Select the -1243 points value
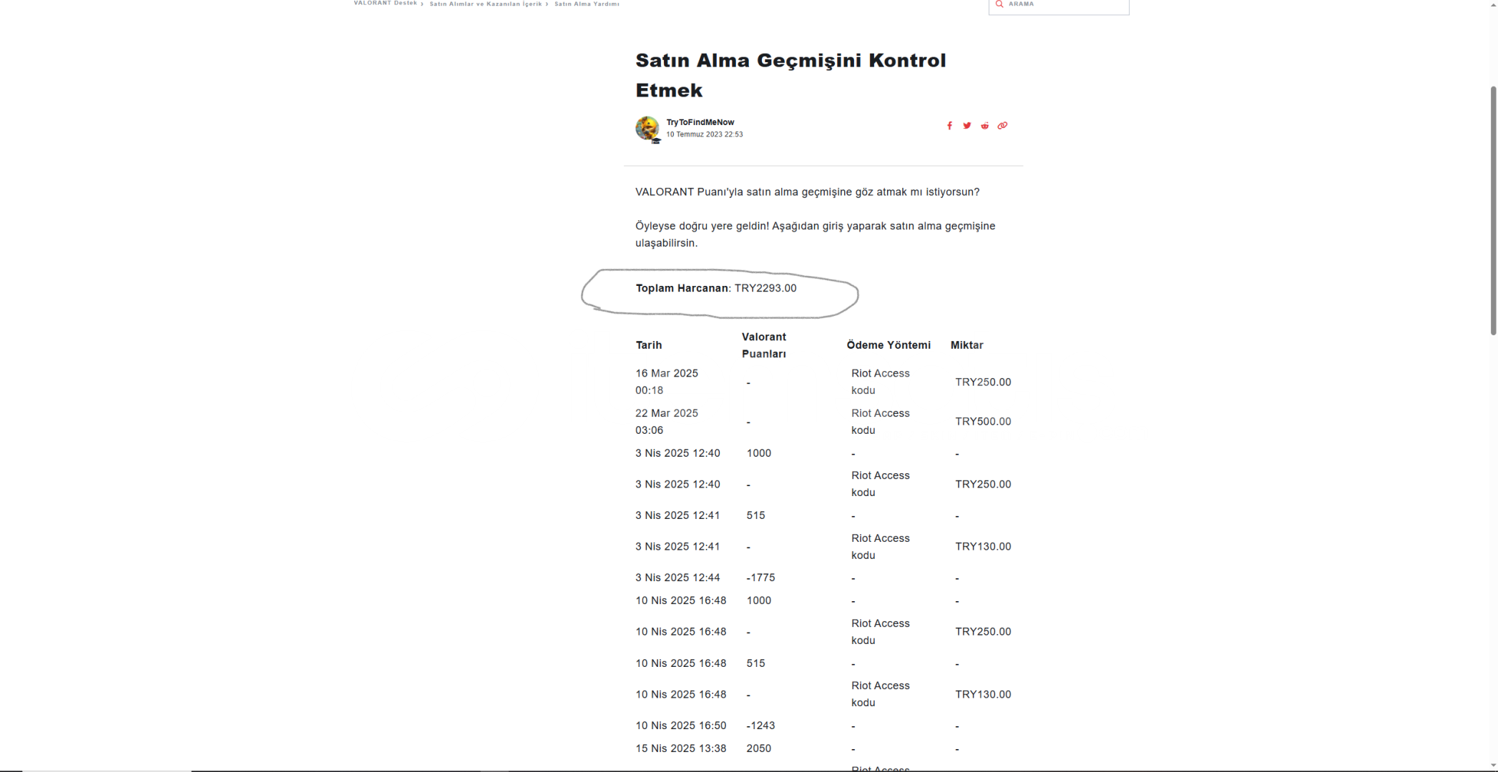The height and width of the screenshot is (772, 1498). [x=760, y=726]
